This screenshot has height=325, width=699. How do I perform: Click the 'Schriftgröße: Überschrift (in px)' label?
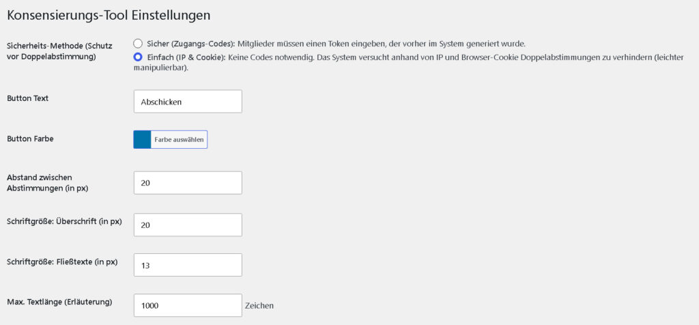(x=64, y=222)
